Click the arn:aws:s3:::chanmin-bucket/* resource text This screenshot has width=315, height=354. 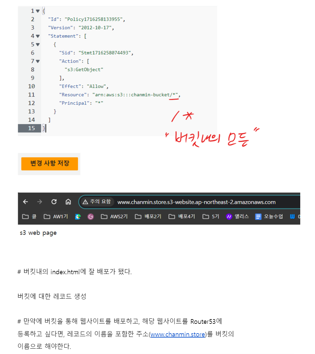tap(135, 95)
